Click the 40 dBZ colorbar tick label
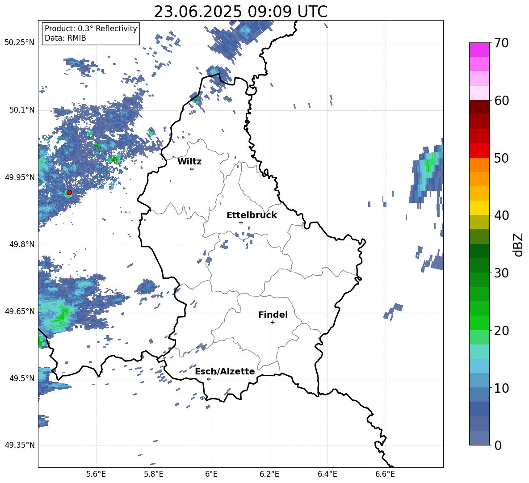The image size is (529, 483). point(501,215)
